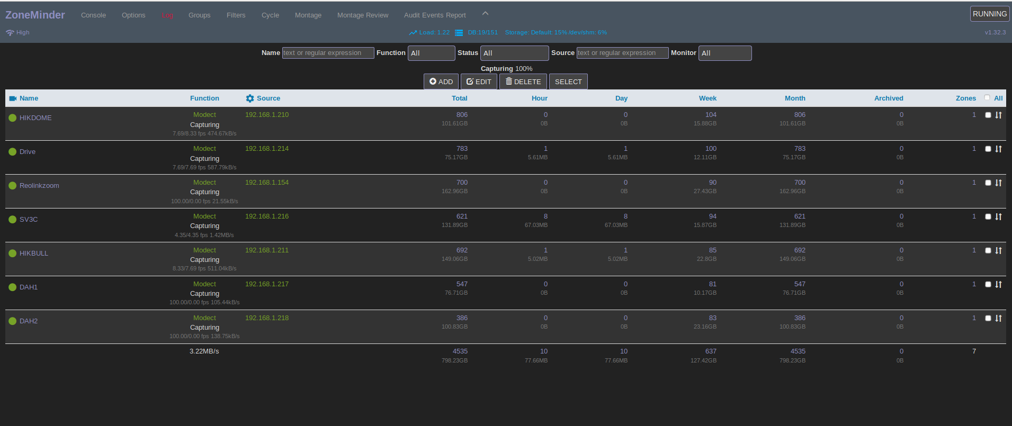The image size is (1012, 426).
Task: Click the sort arrows icon in Drive row
Action: [x=998, y=149]
